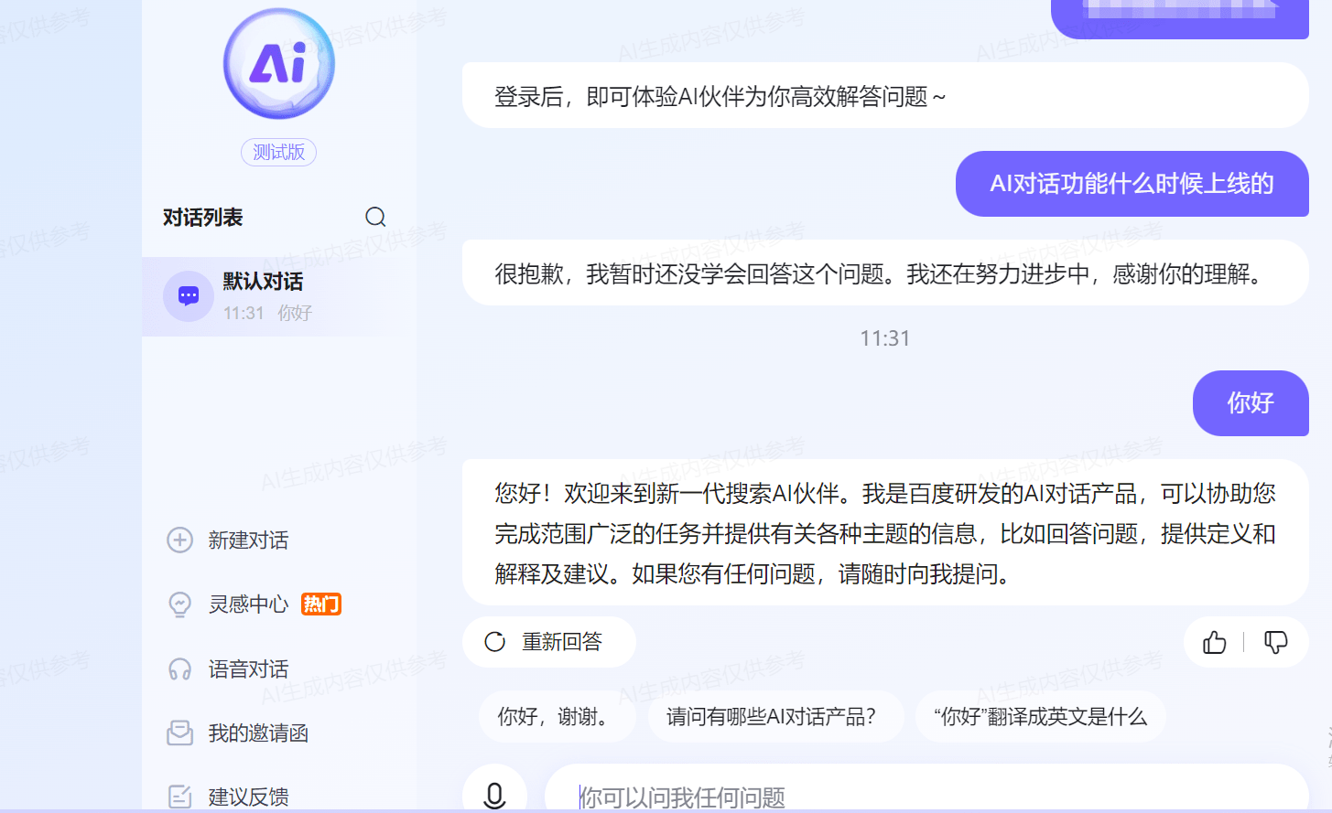Image resolution: width=1332 pixels, height=813 pixels.
Task: Click the AI logo avatar
Action: point(277,63)
